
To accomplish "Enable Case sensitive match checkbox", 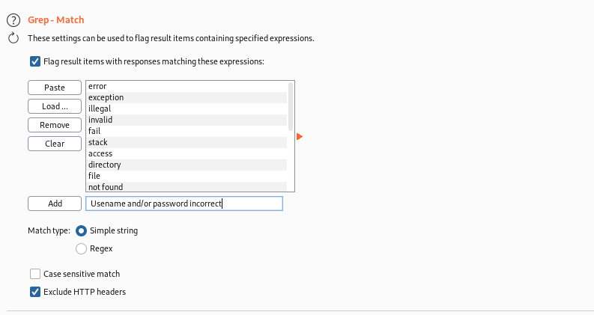I will (x=35, y=274).
